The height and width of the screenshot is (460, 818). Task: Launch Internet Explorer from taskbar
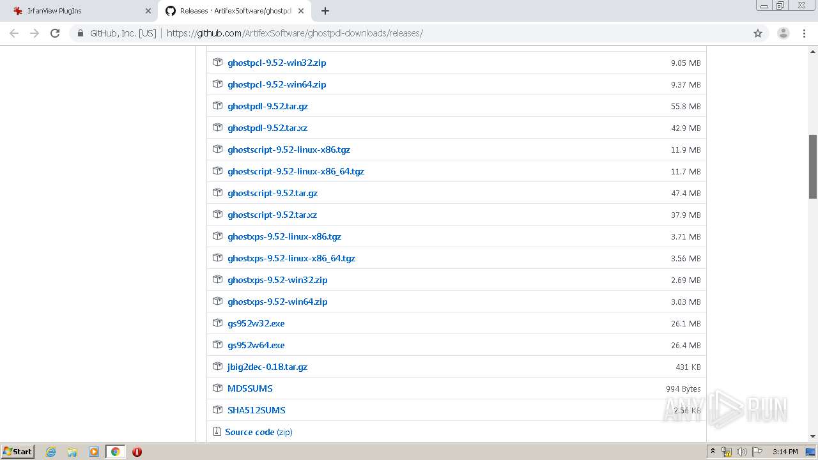(x=50, y=452)
